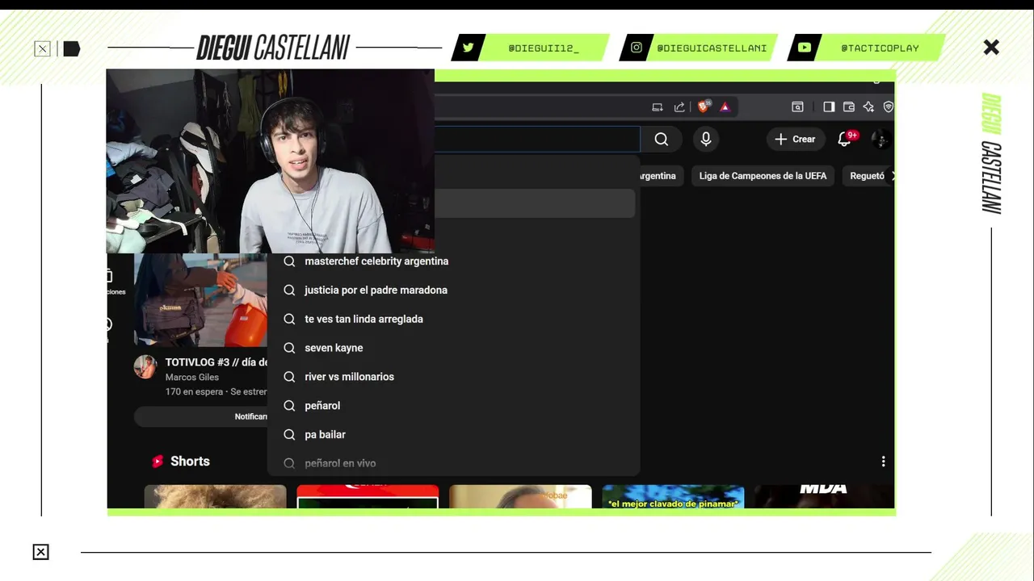The width and height of the screenshot is (1034, 581).
Task: Open the Instagram handle @DIEGUICASTELLANI
Action: (712, 48)
